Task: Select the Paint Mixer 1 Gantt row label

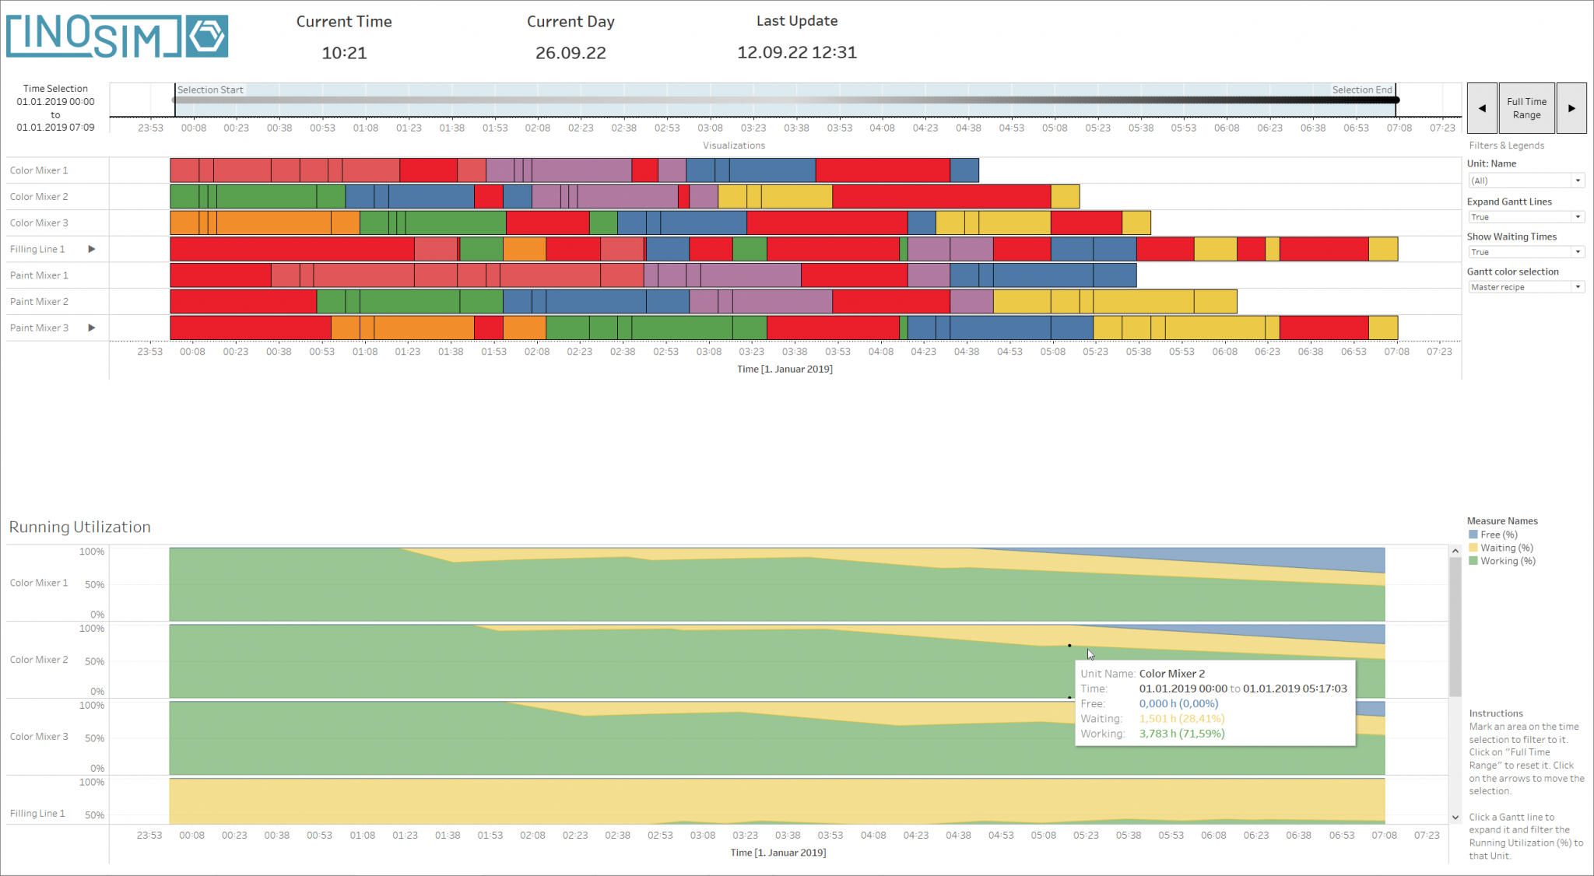Action: click(39, 275)
